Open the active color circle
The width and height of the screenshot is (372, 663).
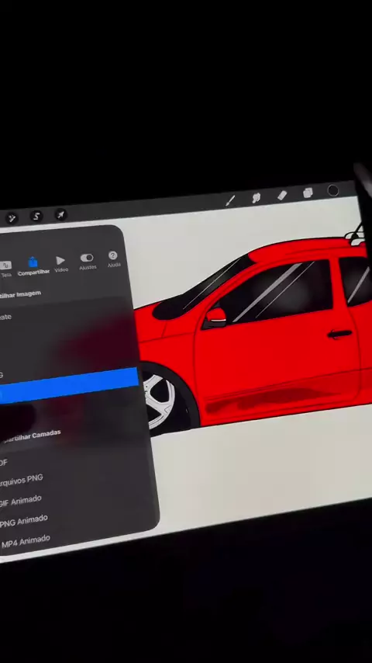tap(333, 190)
